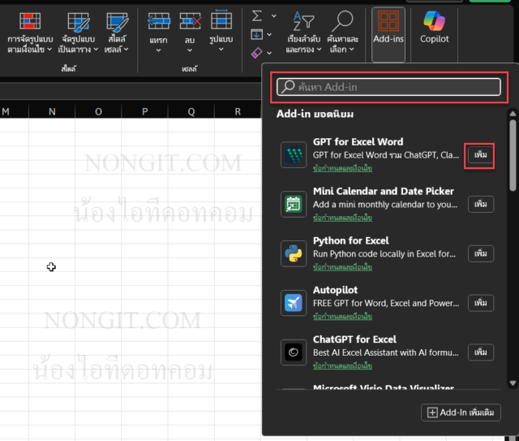This screenshot has height=441, width=519.
Task: Click the scroll up arrow in add-in list
Action: [513, 114]
